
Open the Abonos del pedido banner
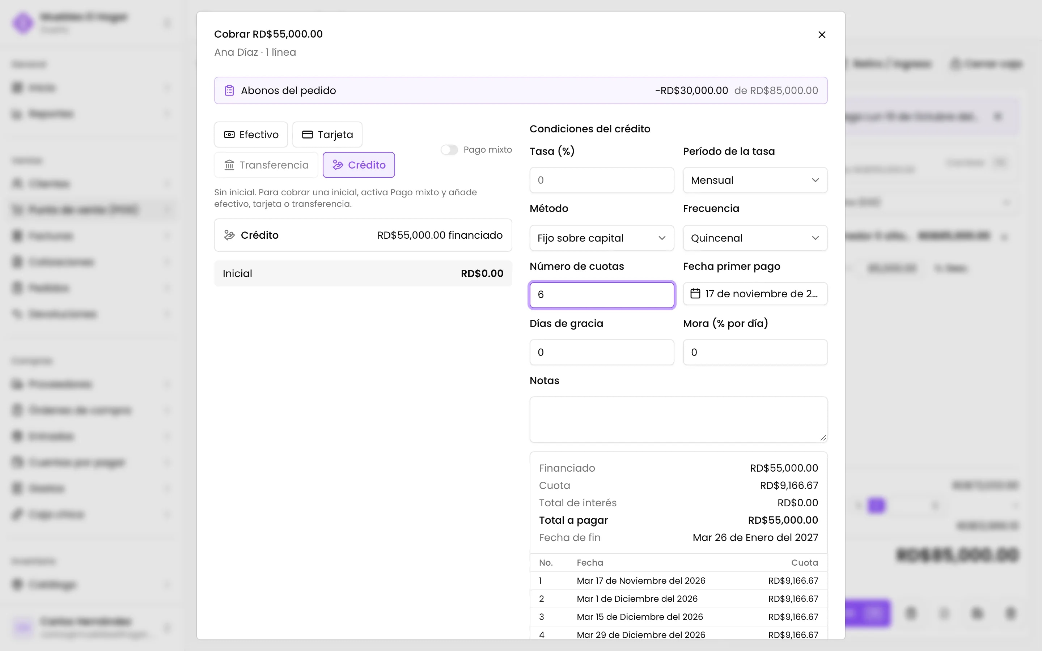click(521, 90)
